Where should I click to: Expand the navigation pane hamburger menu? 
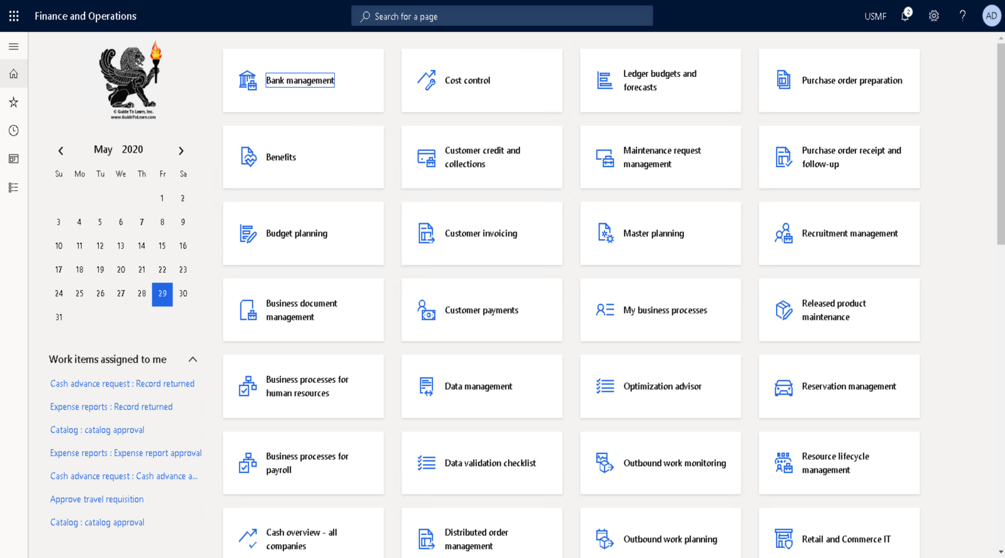pyautogui.click(x=14, y=46)
